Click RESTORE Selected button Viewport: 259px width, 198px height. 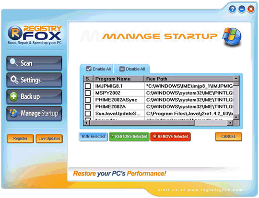[129, 137]
